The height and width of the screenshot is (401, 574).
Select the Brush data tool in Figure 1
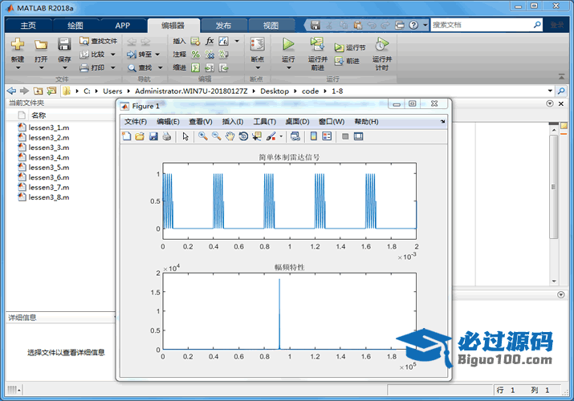[x=271, y=136]
